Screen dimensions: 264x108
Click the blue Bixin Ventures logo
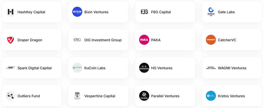coord(77,12)
